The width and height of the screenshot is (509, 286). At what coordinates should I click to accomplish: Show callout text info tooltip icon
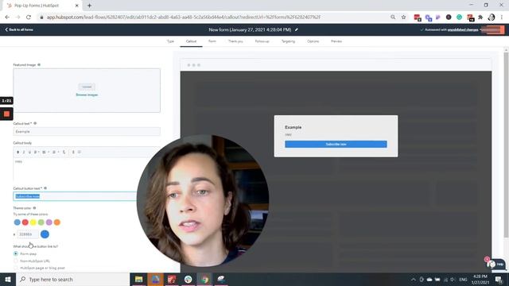(35, 123)
